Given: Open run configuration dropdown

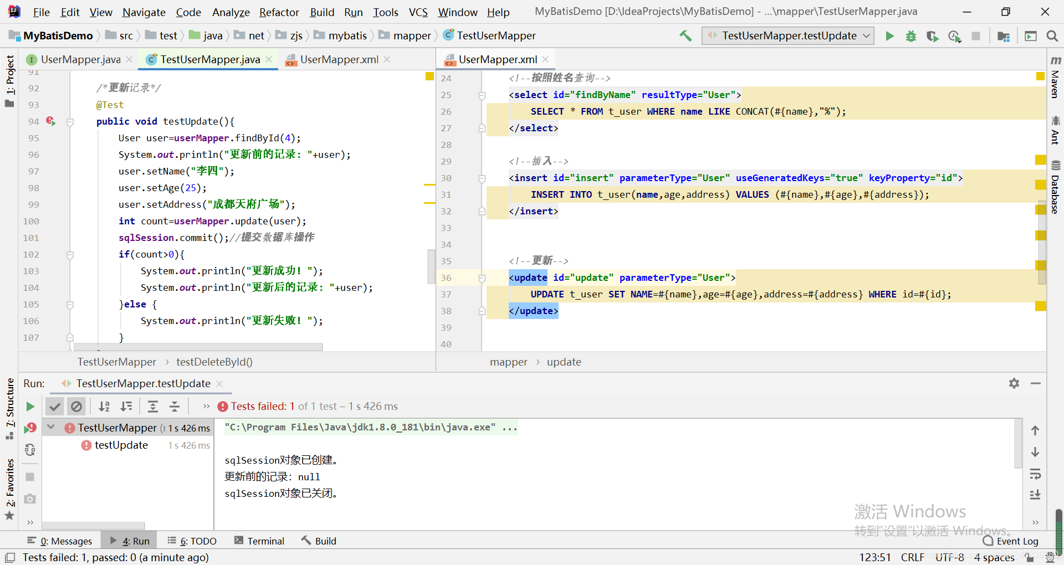Looking at the screenshot, I should tap(788, 36).
